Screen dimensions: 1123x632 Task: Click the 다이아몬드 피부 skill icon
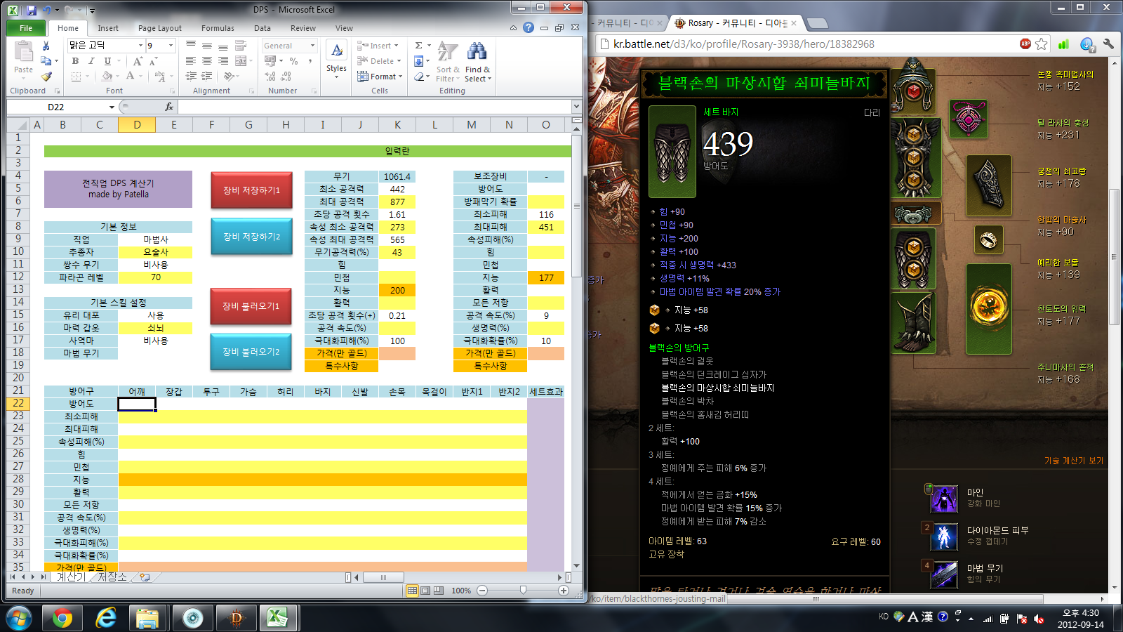(x=944, y=536)
